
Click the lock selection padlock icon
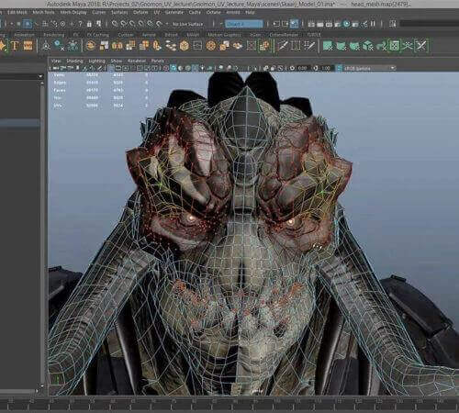(x=89, y=24)
